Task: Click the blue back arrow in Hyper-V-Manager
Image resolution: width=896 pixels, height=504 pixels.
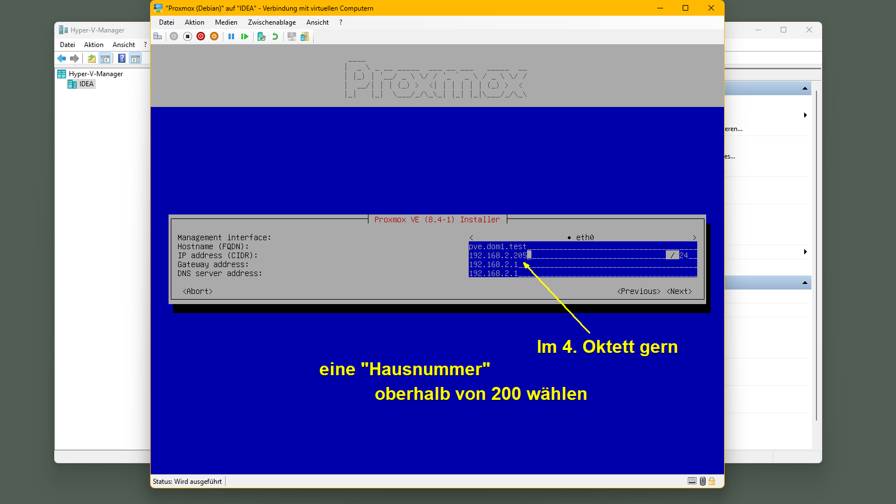Action: point(62,58)
